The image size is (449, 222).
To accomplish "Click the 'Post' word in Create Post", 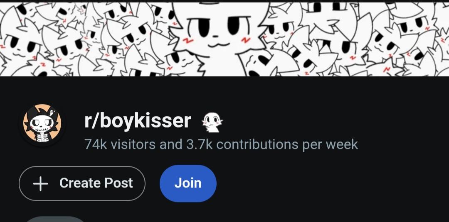I will tap(118, 183).
